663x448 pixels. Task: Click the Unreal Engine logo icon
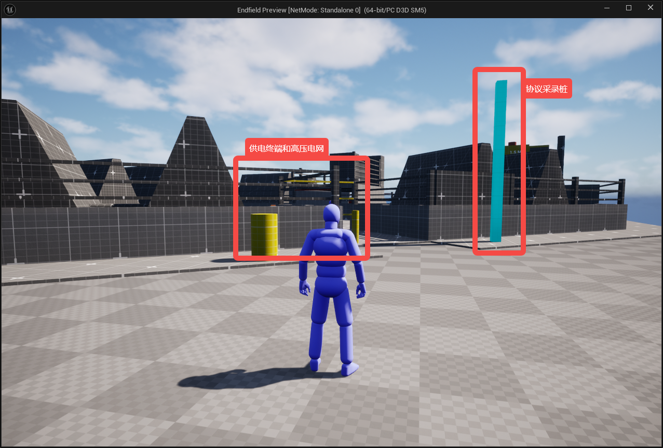(x=10, y=9)
